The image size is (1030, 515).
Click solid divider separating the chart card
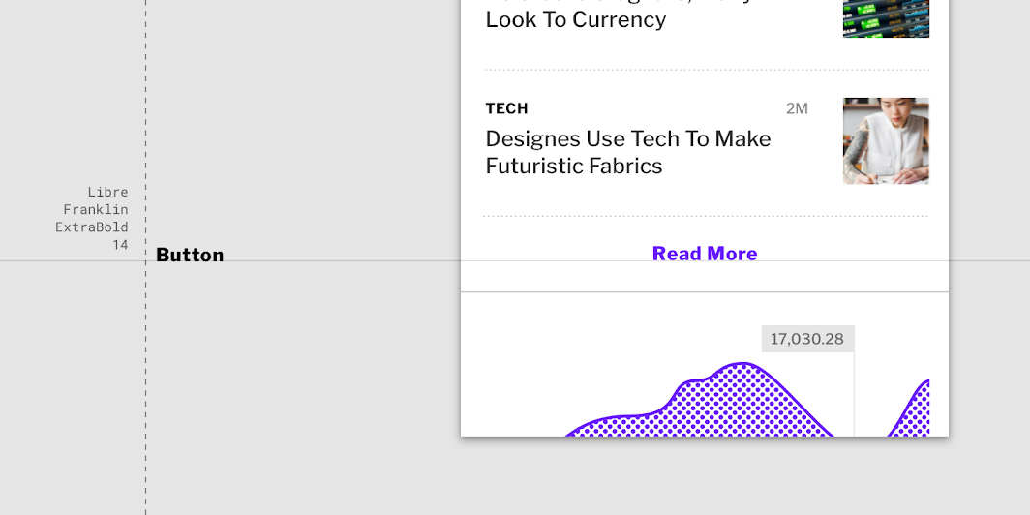pos(705,291)
